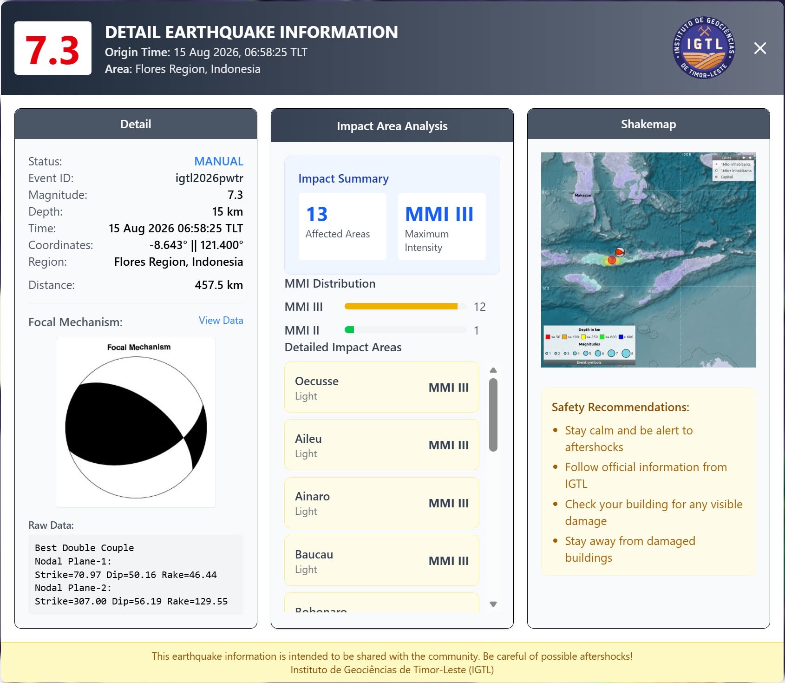The image size is (785, 683).
Task: Click 'Follow official information from IGTL' bullet
Action: click(646, 475)
